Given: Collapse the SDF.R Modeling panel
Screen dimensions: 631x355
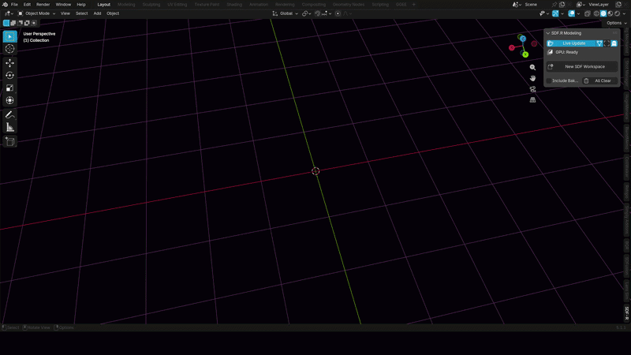Looking at the screenshot, I should (x=548, y=33).
